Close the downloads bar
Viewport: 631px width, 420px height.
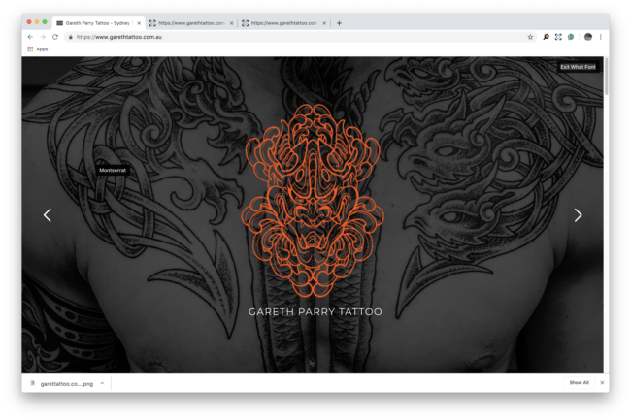click(602, 382)
